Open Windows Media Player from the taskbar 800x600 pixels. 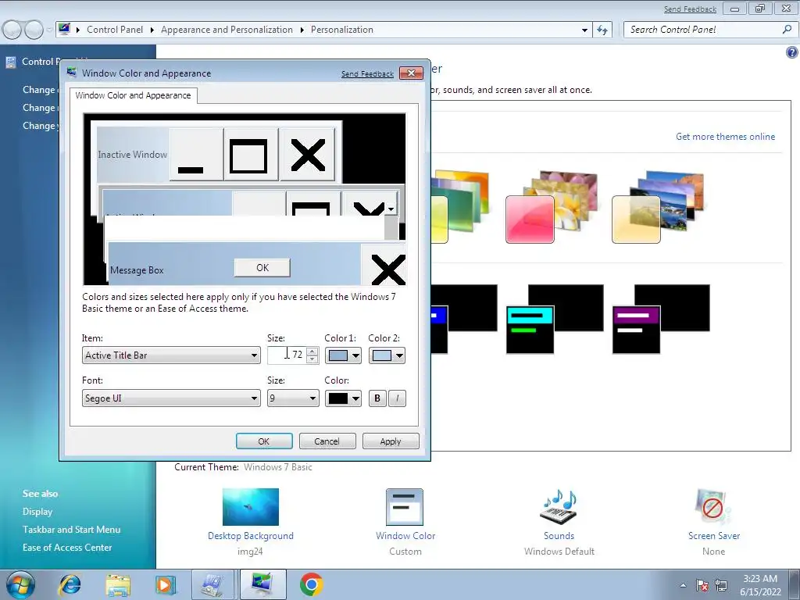166,584
